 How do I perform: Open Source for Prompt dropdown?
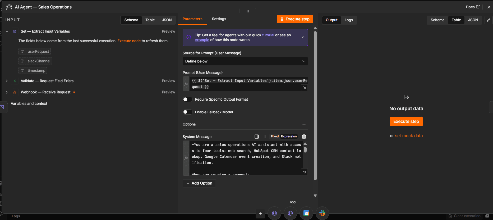pos(245,61)
